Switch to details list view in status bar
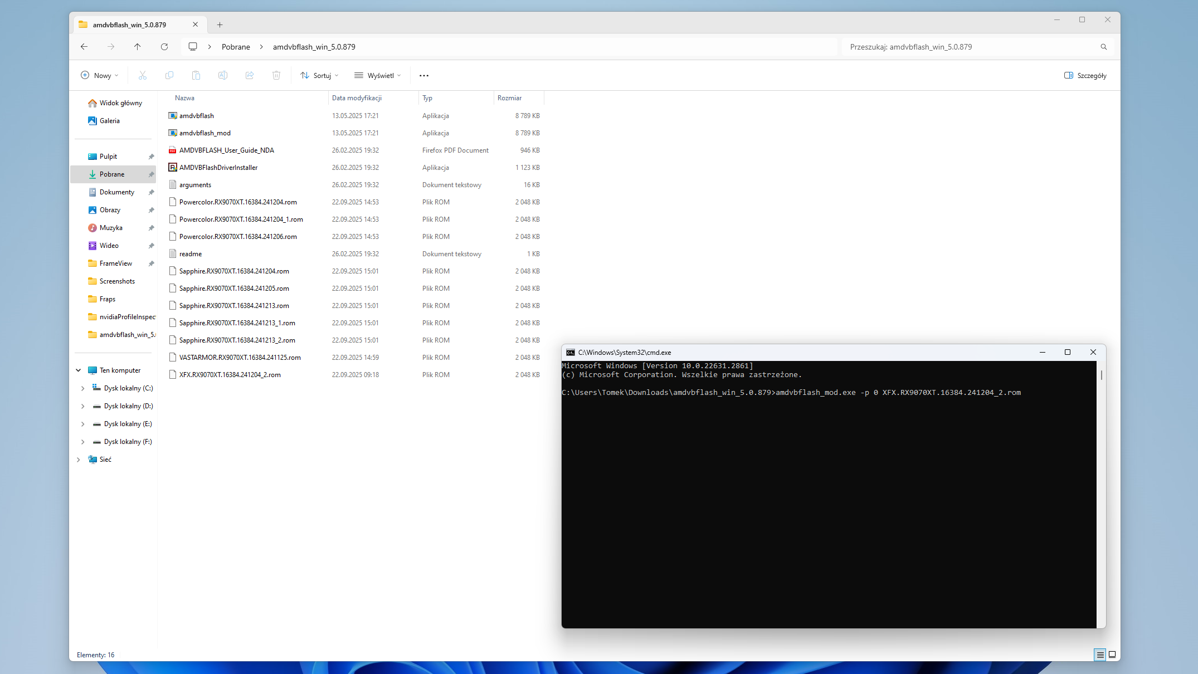This screenshot has height=674, width=1198. pos(1100,655)
